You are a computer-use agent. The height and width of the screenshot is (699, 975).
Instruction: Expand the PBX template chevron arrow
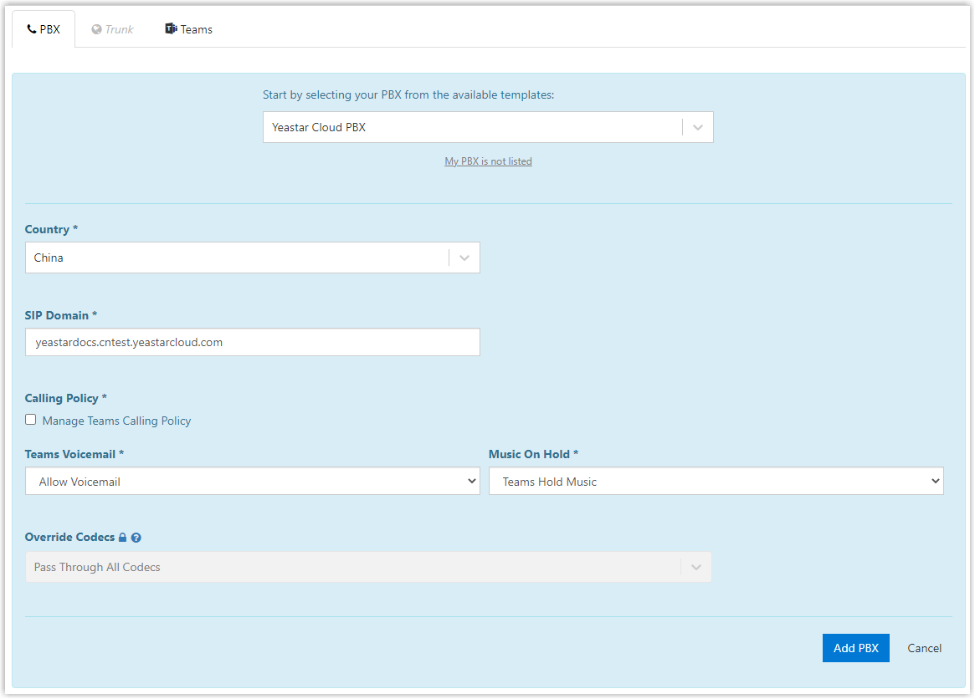698,128
